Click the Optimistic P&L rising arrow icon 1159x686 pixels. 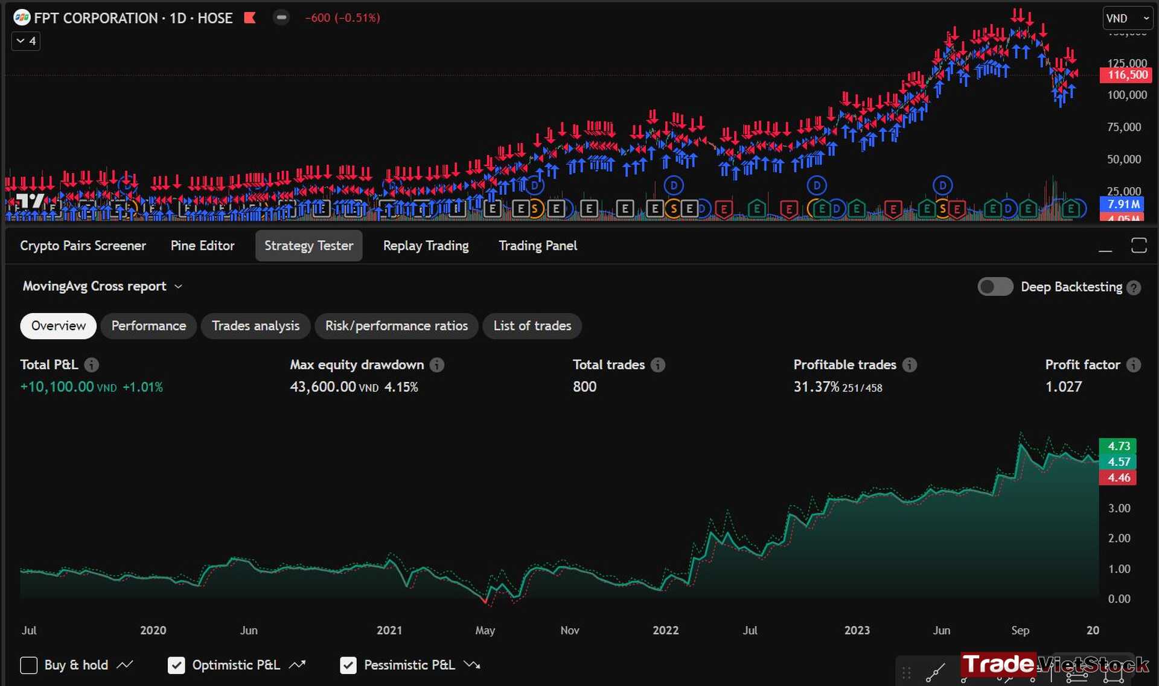tap(298, 665)
